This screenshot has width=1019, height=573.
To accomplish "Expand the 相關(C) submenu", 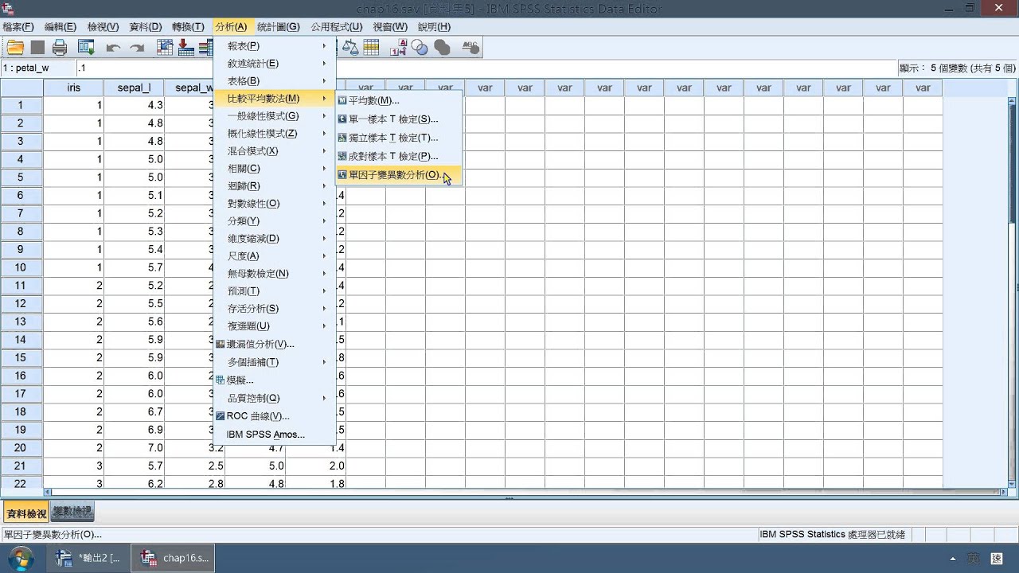I will [x=275, y=169].
